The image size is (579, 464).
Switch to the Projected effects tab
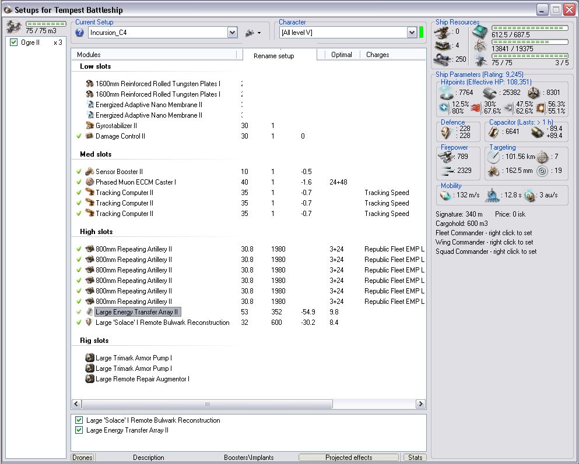[x=349, y=458]
